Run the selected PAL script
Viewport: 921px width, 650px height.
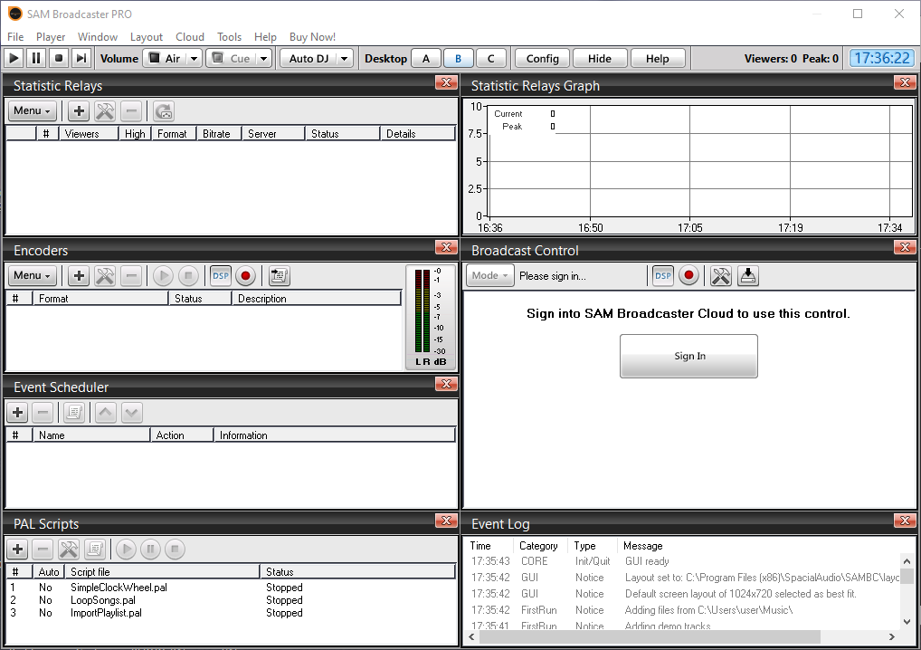coord(126,549)
